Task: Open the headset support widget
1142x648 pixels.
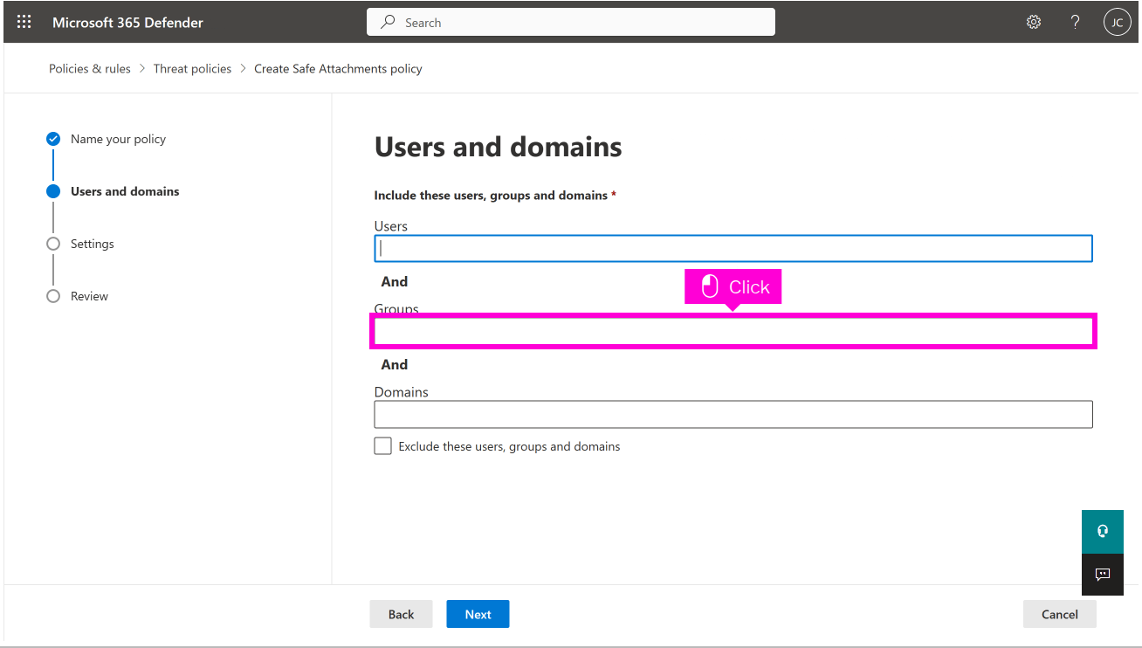Action: point(1102,531)
